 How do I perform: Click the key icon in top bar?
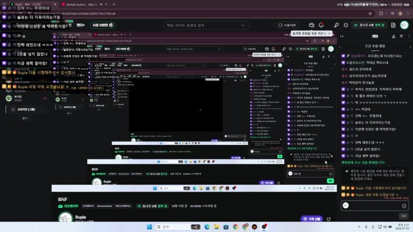337,25
